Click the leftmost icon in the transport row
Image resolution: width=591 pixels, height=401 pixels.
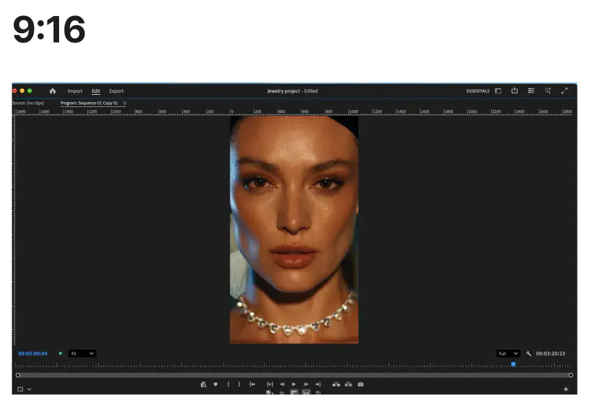(203, 384)
